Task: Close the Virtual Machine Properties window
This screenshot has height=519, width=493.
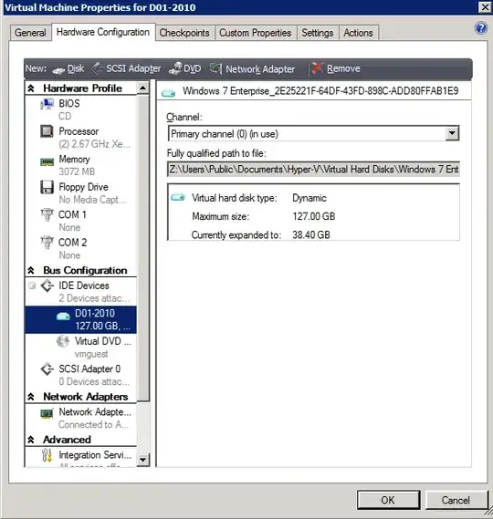Action: tap(485, 7)
